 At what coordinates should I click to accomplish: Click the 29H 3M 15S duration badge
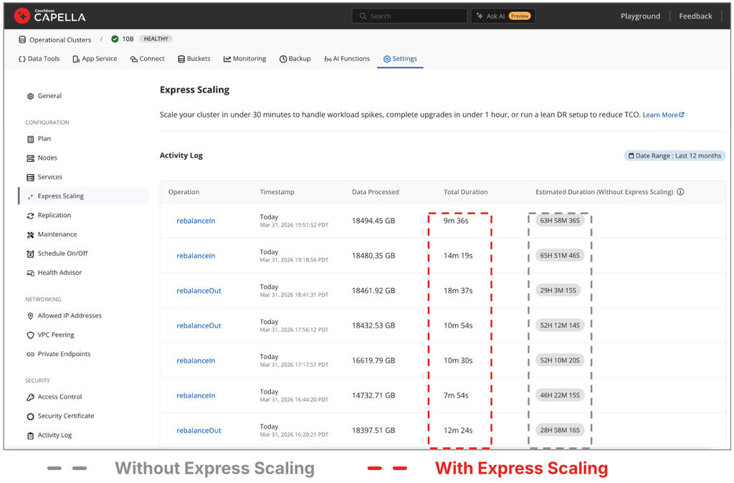pos(558,291)
